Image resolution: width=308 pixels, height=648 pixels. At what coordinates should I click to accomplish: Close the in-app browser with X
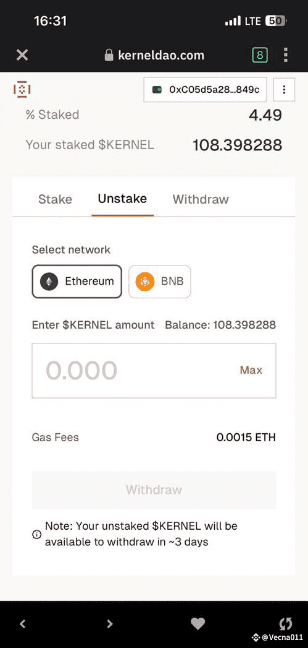(x=22, y=55)
